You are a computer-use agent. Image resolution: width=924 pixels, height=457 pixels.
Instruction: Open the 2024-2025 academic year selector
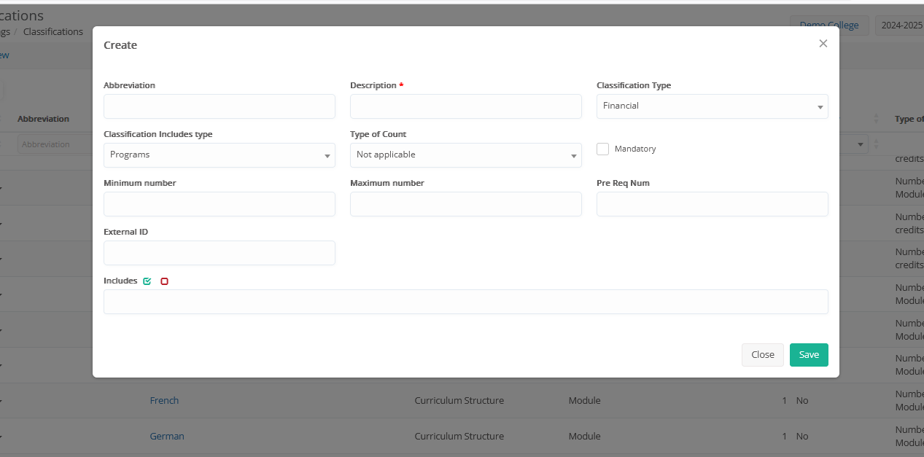pos(901,25)
